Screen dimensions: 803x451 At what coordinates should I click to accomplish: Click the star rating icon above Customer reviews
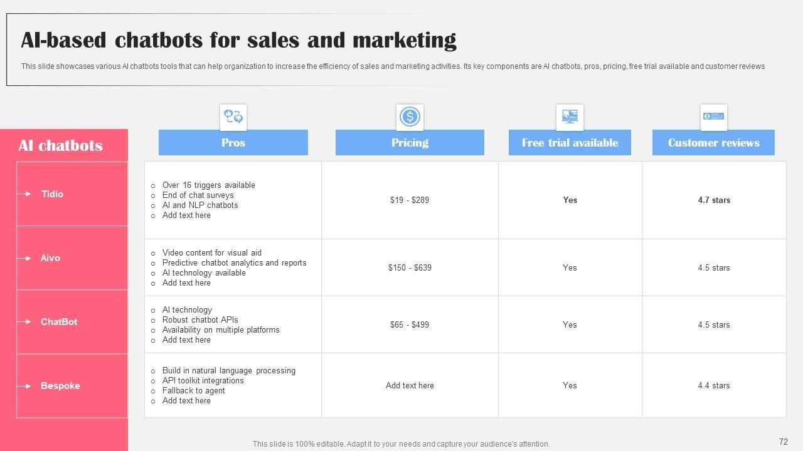(x=713, y=117)
